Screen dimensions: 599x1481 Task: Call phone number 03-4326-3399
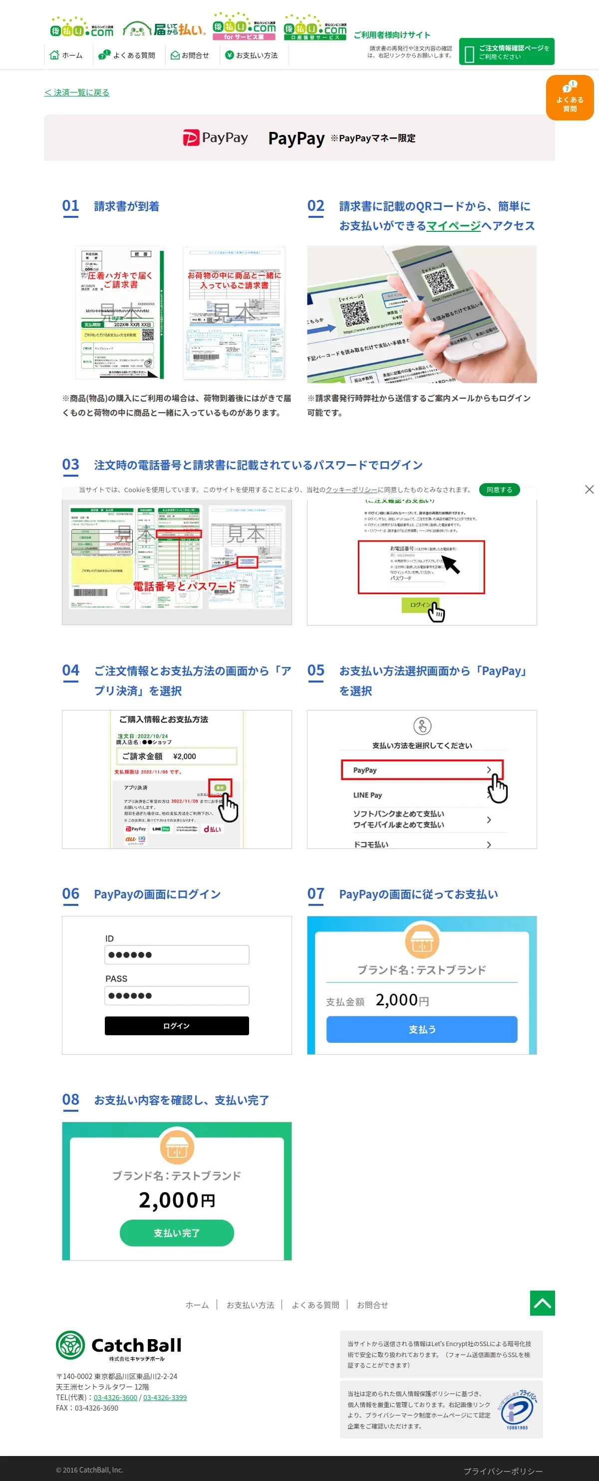pos(165,1398)
